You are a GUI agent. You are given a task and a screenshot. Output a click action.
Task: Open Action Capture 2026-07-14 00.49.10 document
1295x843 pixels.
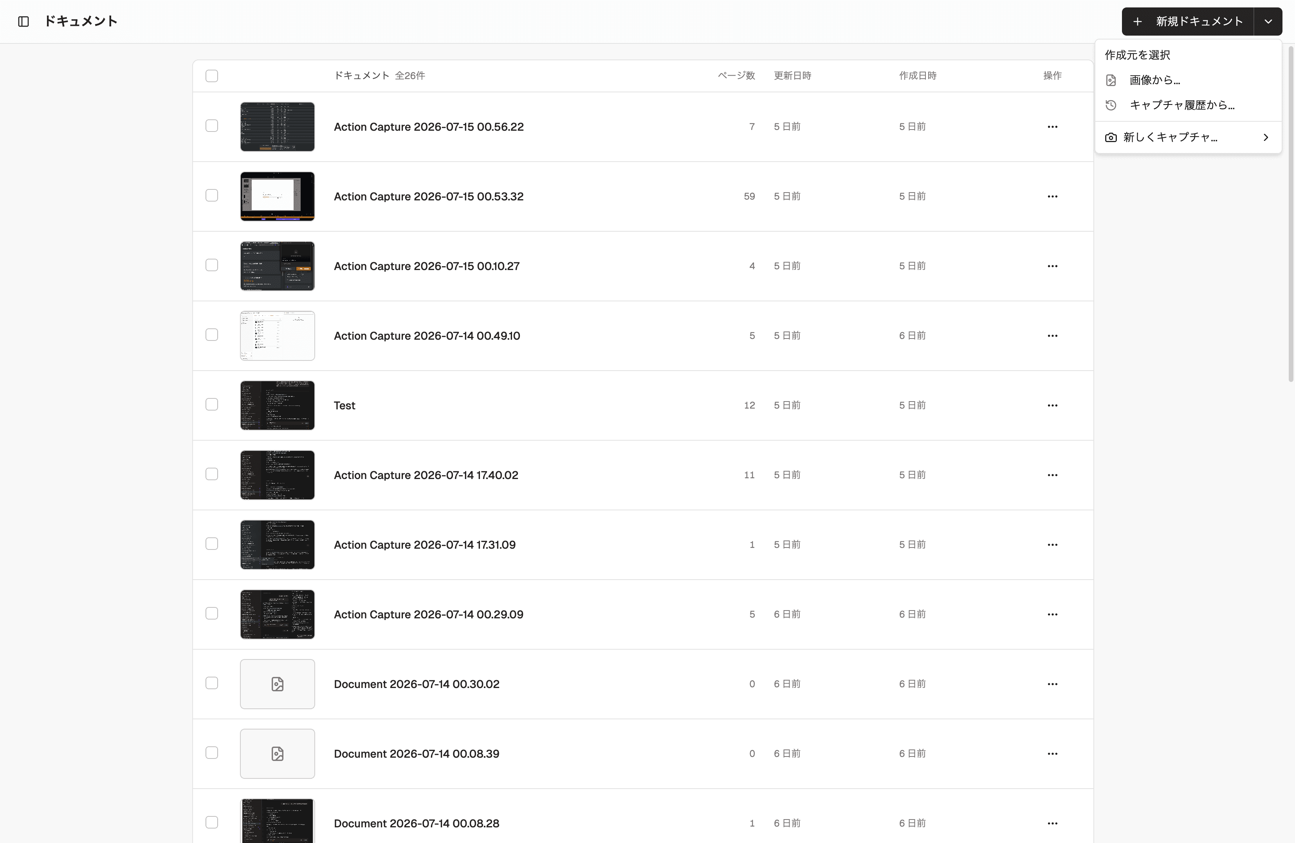[x=427, y=335]
